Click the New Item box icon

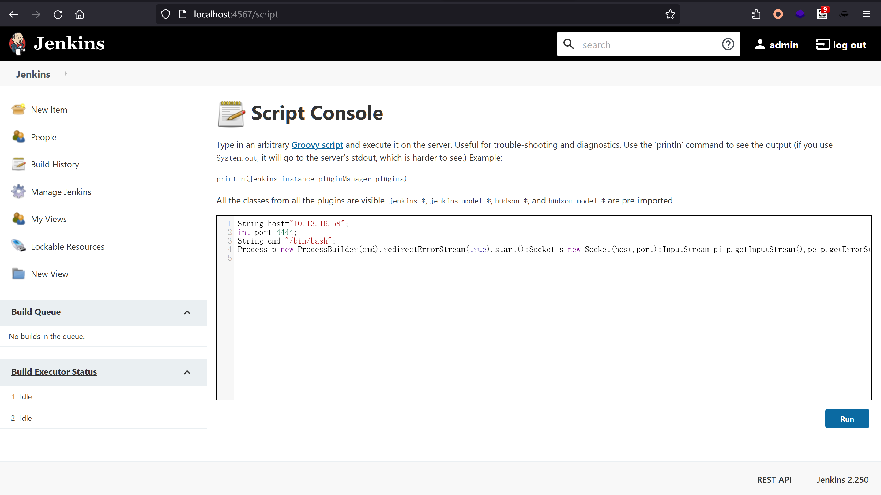tap(18, 109)
